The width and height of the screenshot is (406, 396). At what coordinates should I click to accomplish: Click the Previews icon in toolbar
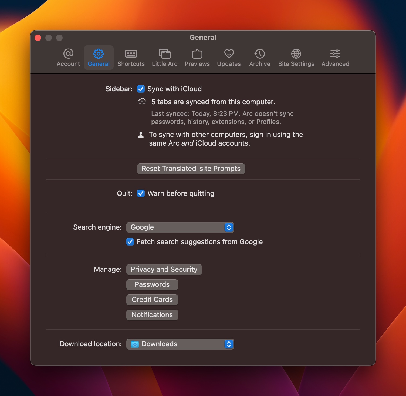pos(197,54)
